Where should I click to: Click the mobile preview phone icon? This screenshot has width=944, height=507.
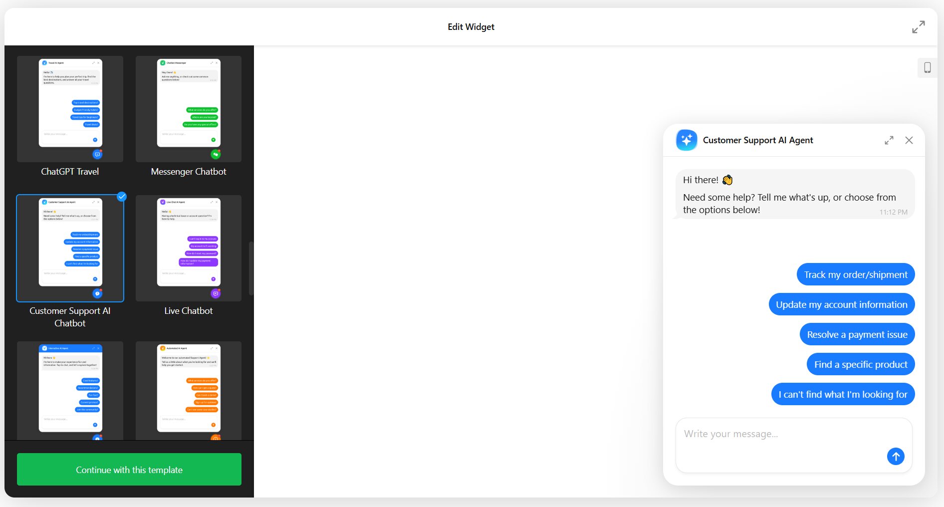[928, 68]
